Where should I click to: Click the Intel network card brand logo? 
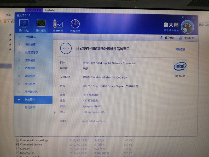point(180,66)
